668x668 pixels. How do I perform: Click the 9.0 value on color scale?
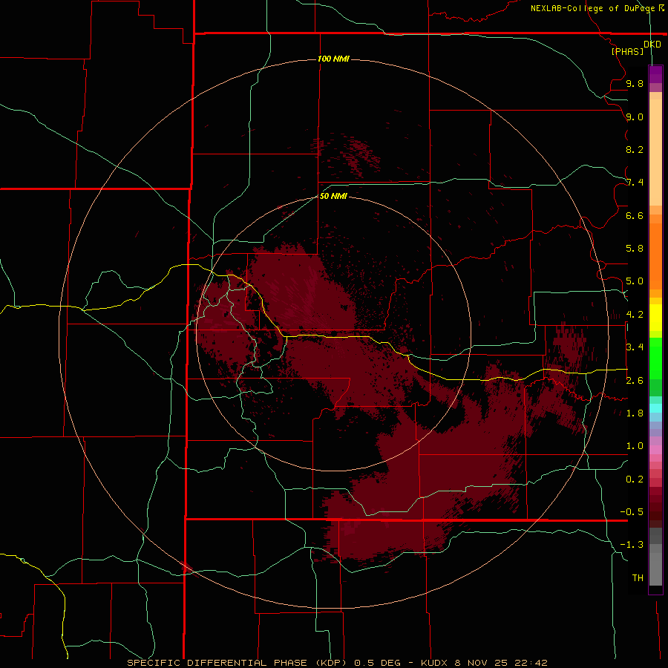tap(635, 117)
